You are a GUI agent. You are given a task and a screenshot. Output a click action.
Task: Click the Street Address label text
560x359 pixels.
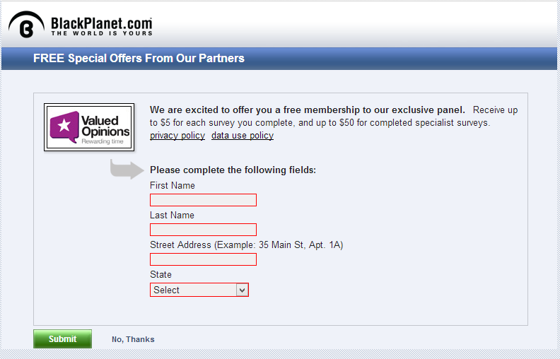pyautogui.click(x=247, y=245)
